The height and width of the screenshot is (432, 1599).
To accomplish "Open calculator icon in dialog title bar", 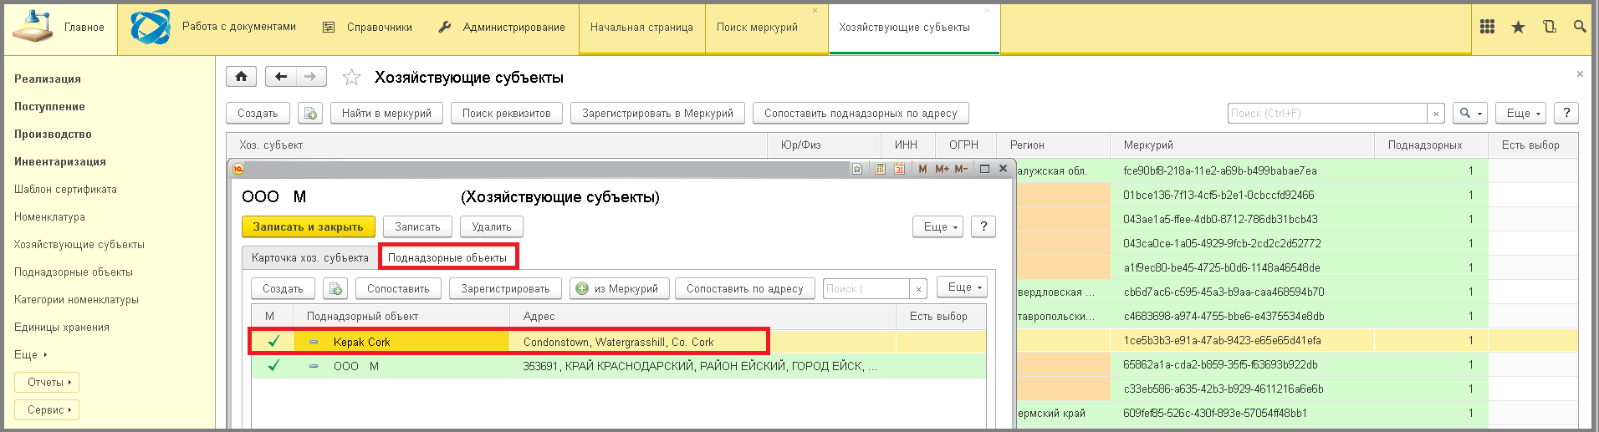I will pos(880,169).
